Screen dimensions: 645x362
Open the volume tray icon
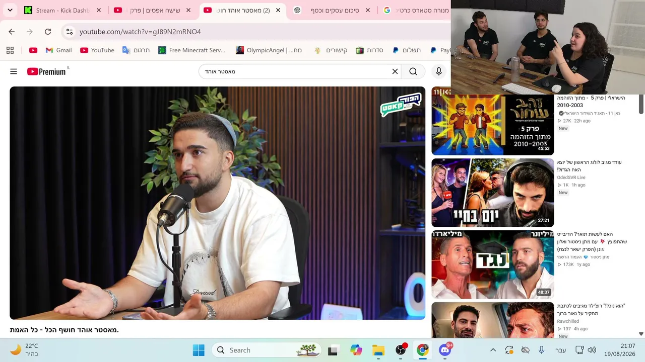click(x=592, y=350)
